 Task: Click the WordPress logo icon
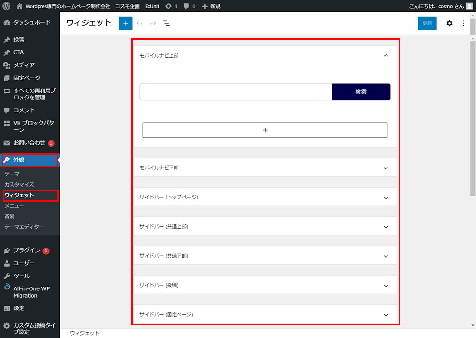pos(7,6)
